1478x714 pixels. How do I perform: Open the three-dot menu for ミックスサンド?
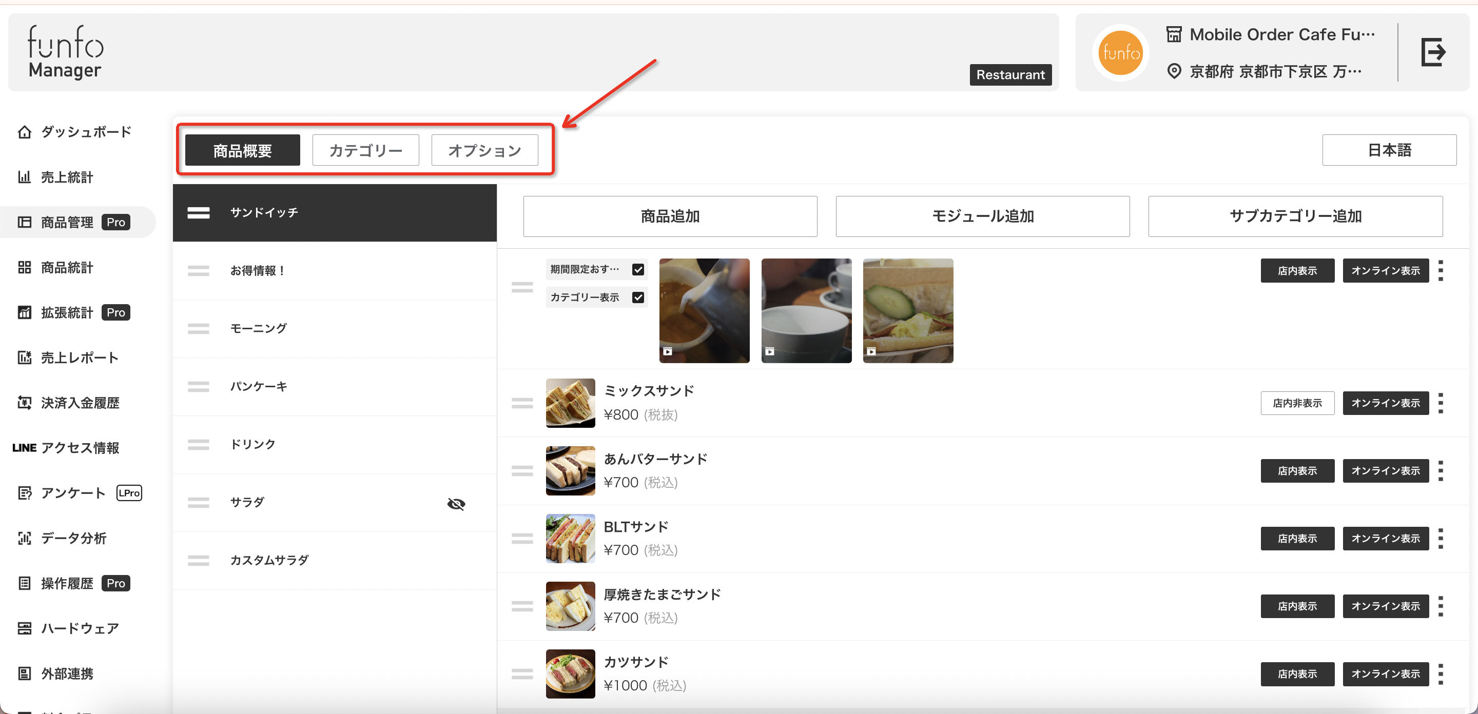click(x=1441, y=403)
